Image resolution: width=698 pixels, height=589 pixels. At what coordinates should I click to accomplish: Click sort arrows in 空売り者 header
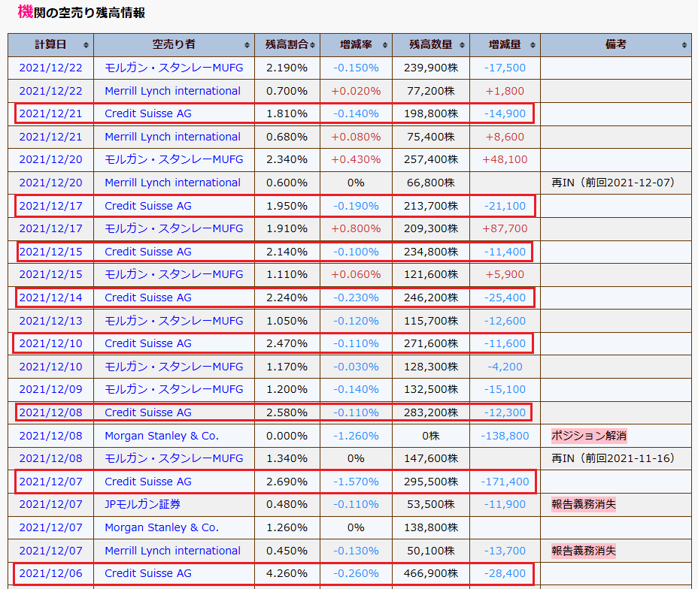(247, 45)
